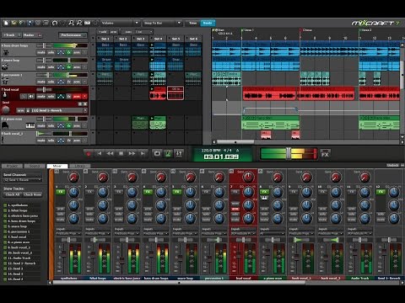Image resolution: width=405 pixels, height=303 pixels.
Task: Switch to the Project tab
Action: point(13,166)
